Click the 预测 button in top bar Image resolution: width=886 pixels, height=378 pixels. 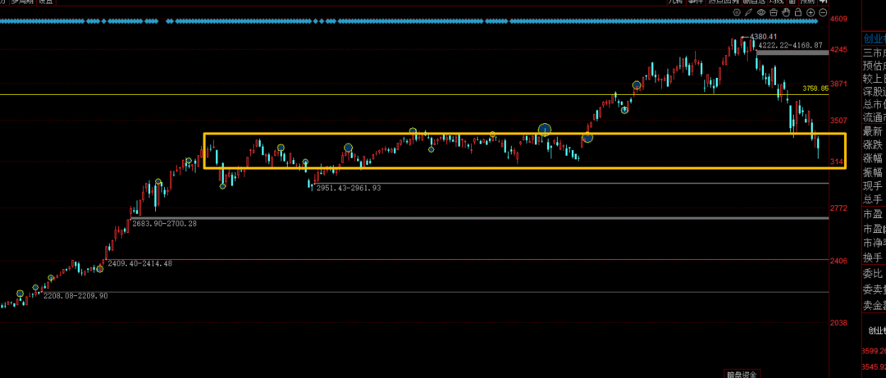point(806,2)
